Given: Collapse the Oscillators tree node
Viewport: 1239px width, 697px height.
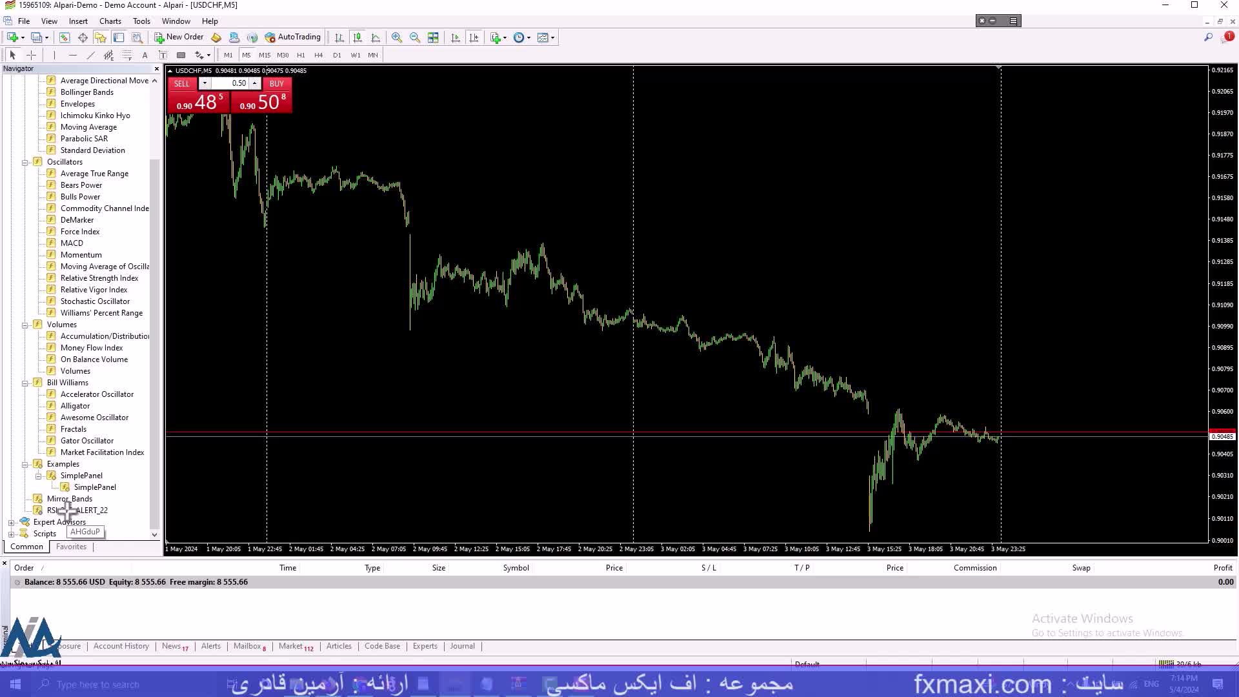Looking at the screenshot, I should click(25, 162).
